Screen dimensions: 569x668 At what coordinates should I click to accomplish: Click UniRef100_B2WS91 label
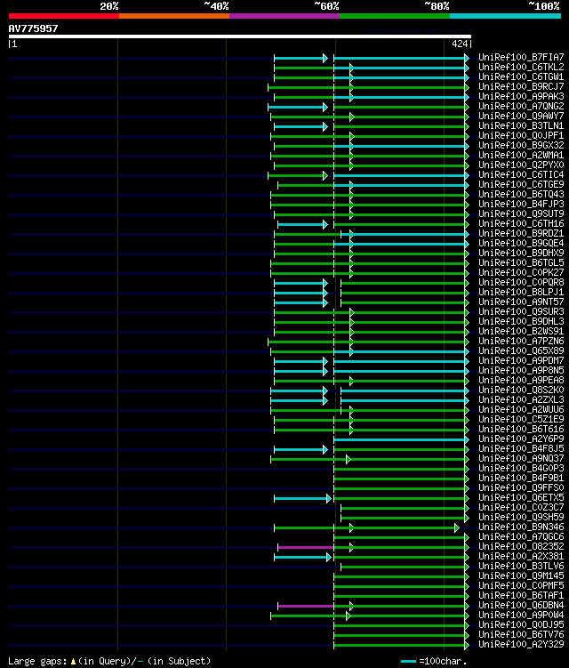[x=521, y=332]
